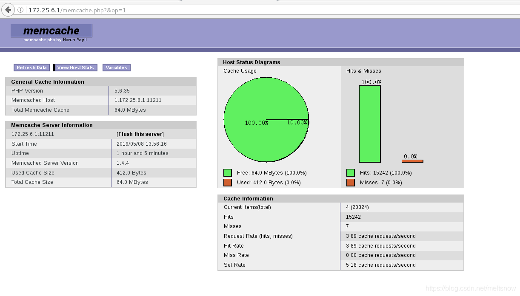Click the Hits & Misses chart title
Viewport: 520px width, 296px height.
[364, 71]
